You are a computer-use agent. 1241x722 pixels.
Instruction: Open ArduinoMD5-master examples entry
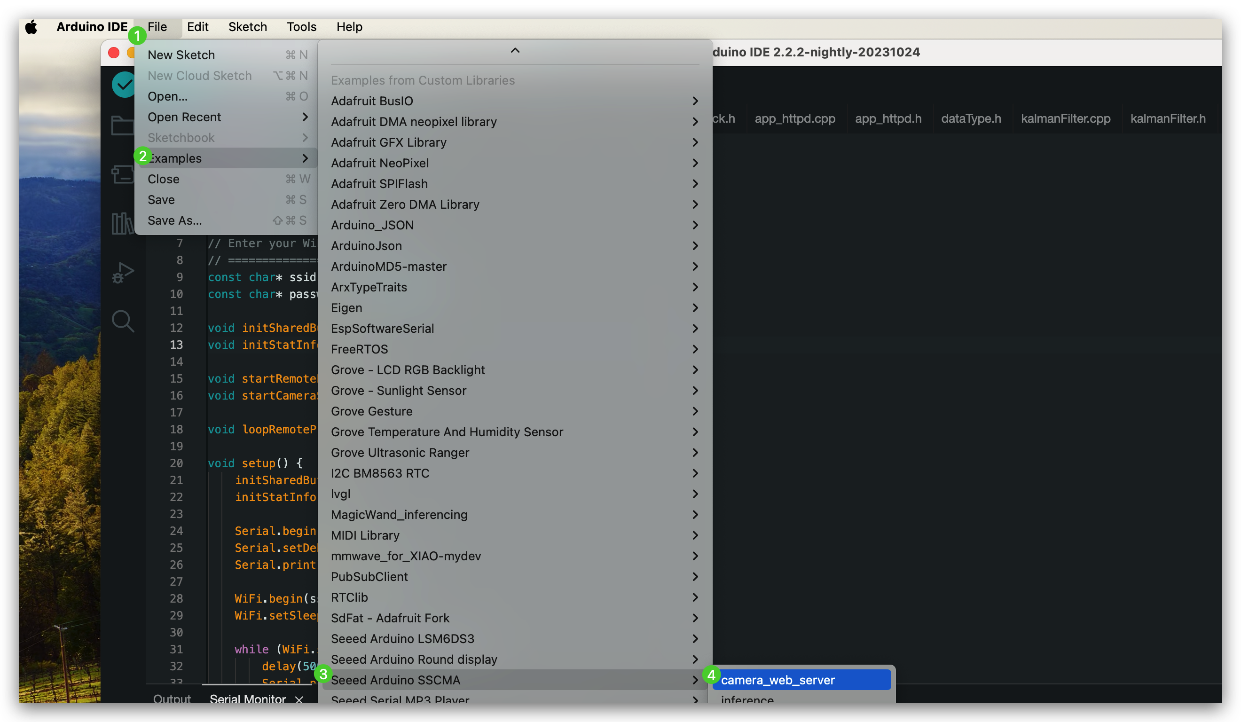click(x=515, y=267)
